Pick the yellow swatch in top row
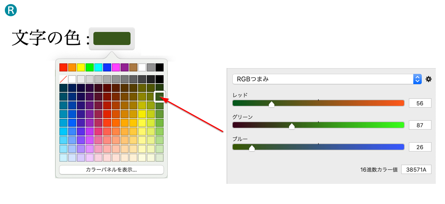This screenshot has height=204, width=445. (81, 67)
